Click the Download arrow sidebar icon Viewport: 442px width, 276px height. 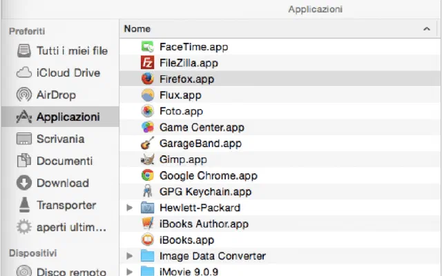pos(24,183)
